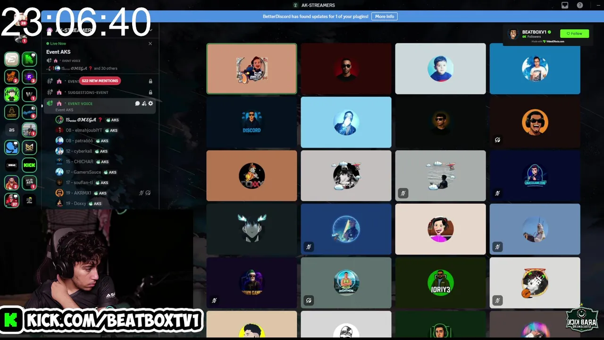604x340 pixels.
Task: Open the W server icon
Action: click(x=29, y=94)
